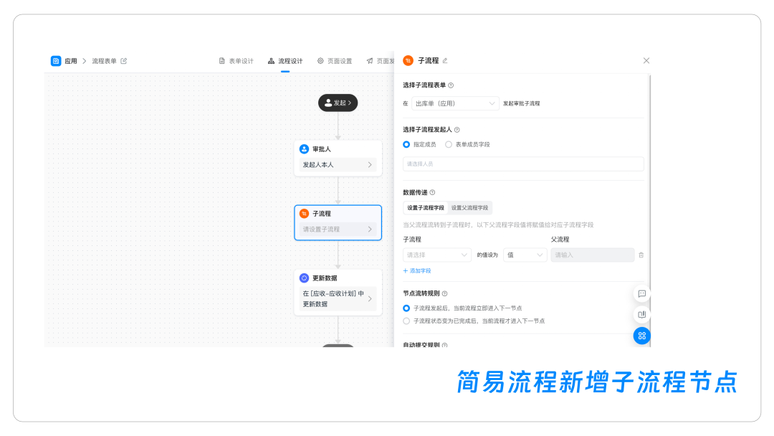Expand 发起人本人 approver setting

tap(338, 165)
